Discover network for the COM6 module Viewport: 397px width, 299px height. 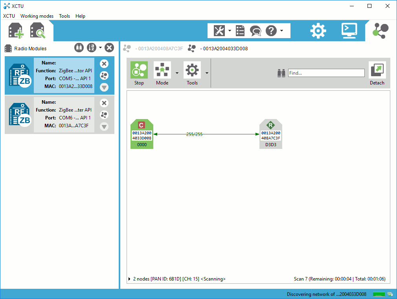(104, 115)
